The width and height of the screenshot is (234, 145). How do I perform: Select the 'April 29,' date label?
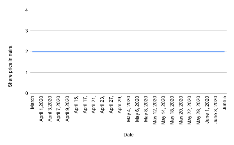120,105
